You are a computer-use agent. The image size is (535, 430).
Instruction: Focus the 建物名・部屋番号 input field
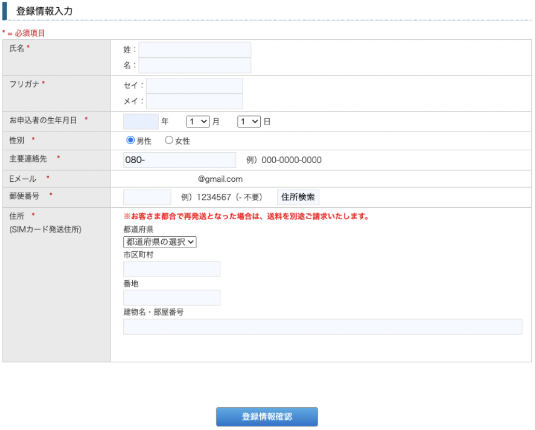pyautogui.click(x=322, y=326)
